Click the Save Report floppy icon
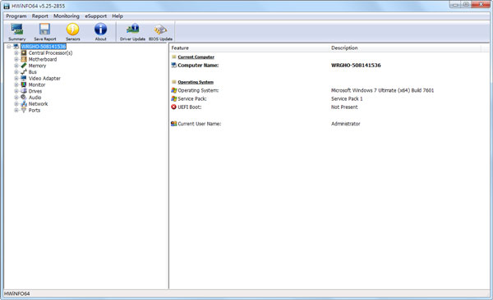This screenshot has height=300, width=493. [44, 30]
